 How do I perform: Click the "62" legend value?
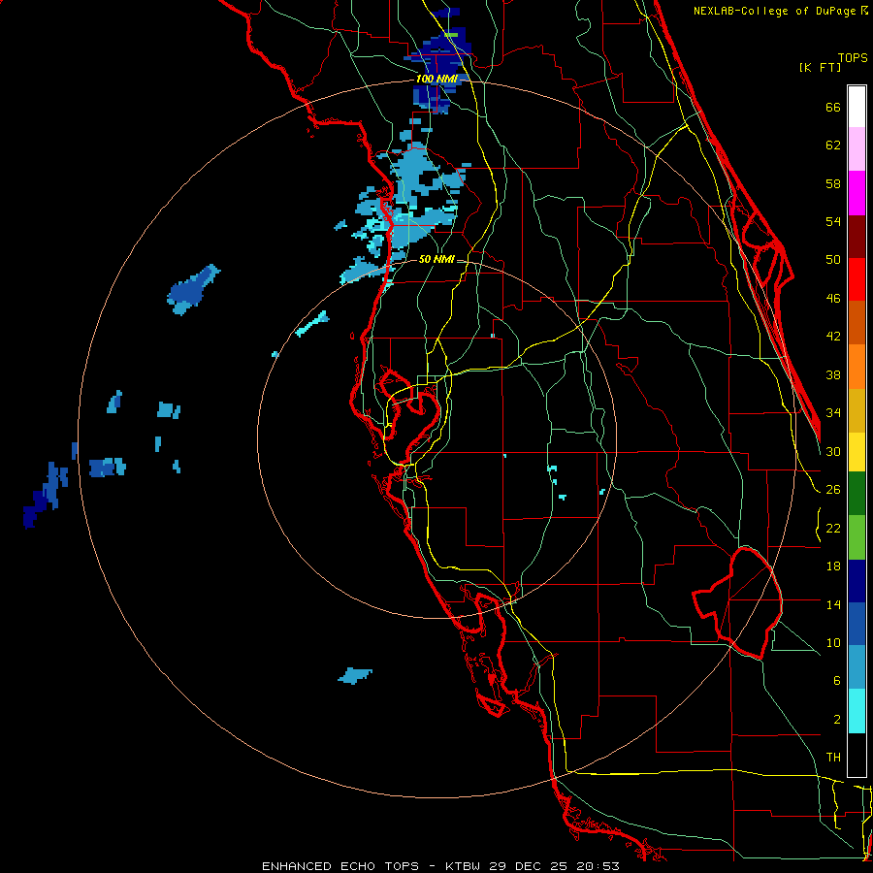pyautogui.click(x=833, y=145)
